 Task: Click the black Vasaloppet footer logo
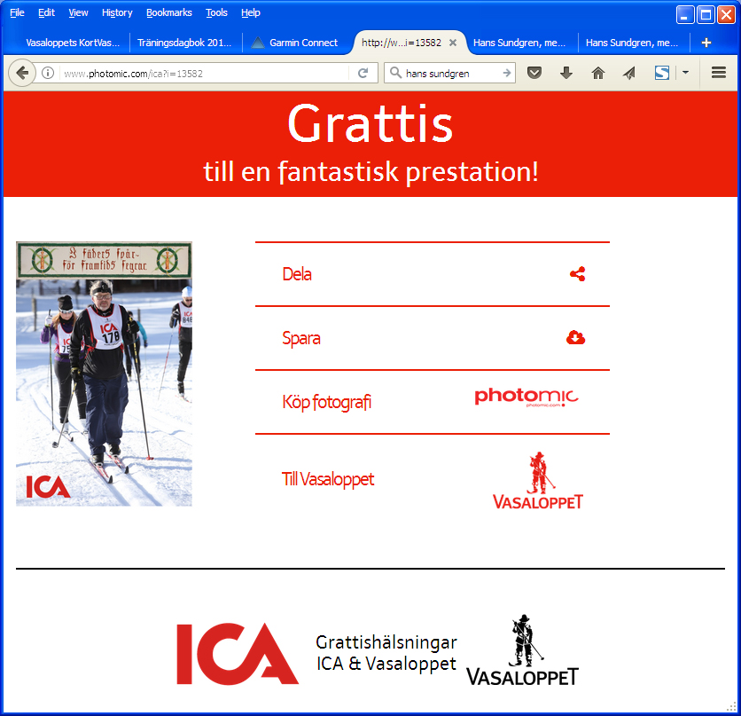point(522,650)
